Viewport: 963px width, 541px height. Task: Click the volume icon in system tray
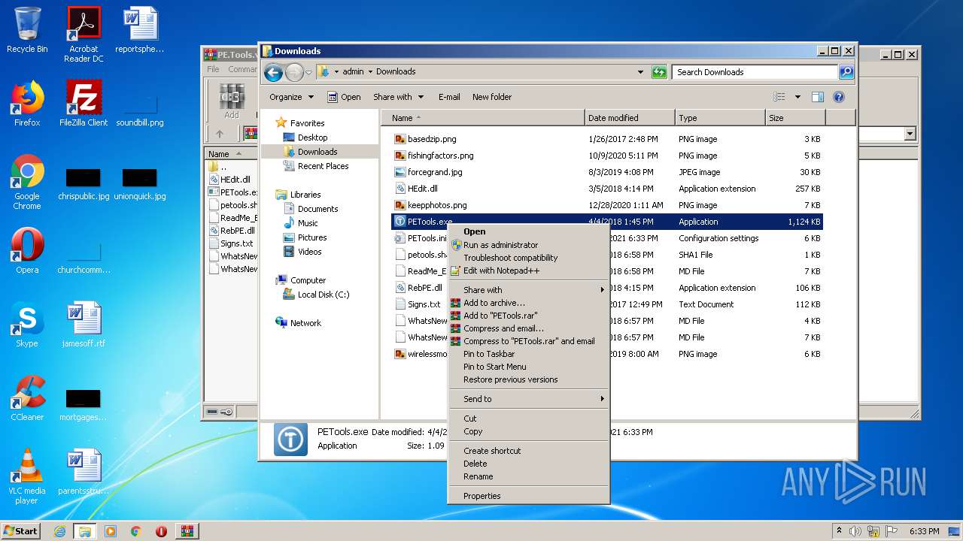point(855,531)
